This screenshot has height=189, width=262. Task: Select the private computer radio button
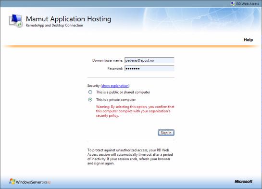click(90, 100)
